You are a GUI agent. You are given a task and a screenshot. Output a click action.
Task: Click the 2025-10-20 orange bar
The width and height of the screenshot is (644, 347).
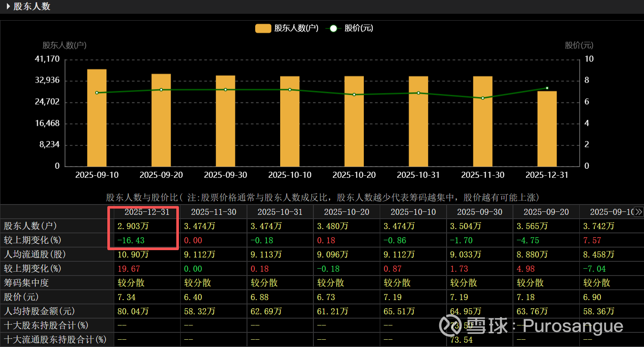click(354, 121)
